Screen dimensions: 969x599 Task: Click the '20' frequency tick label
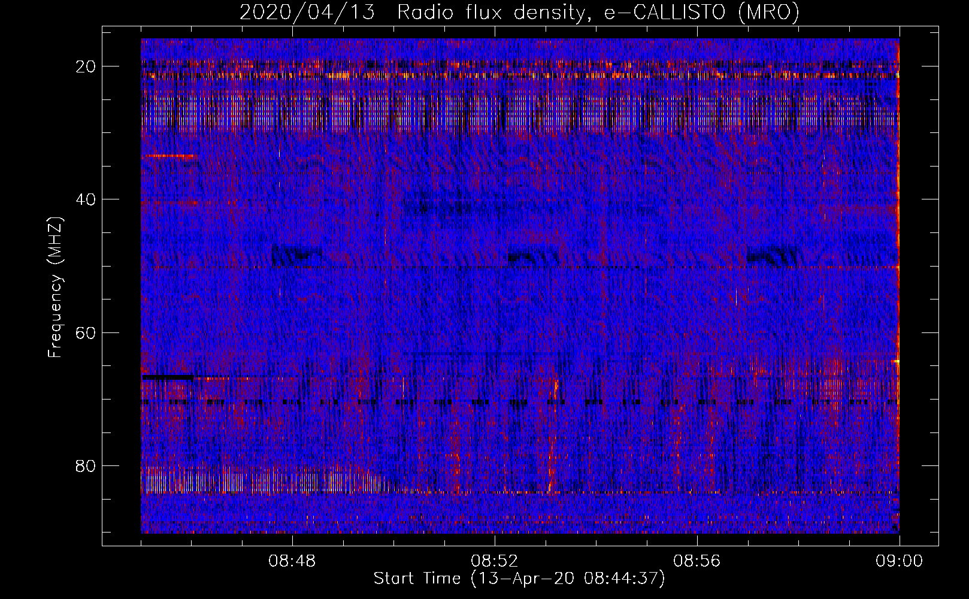point(86,66)
